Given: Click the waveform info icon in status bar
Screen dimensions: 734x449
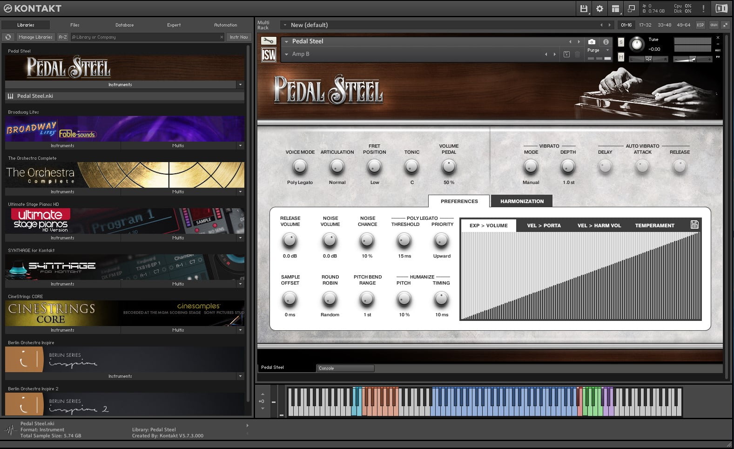Looking at the screenshot, I should (10, 429).
